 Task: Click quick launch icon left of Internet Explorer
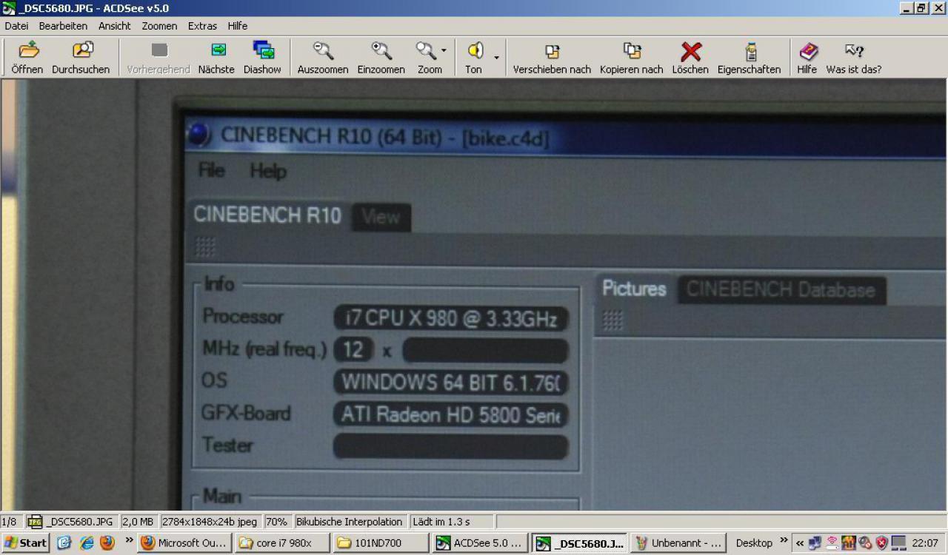point(64,542)
